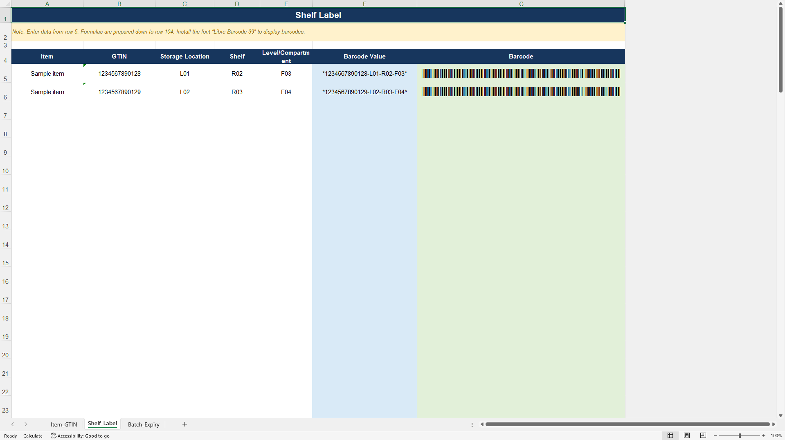This screenshot has width=785, height=440.
Task: Click the GTIN column header cell
Action: point(119,56)
